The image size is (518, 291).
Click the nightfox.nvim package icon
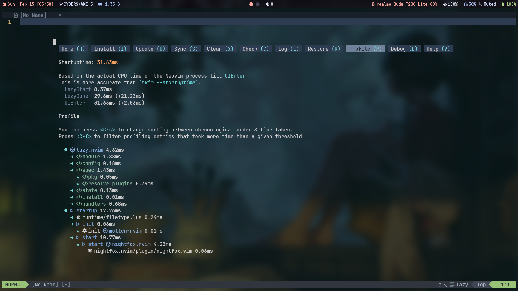(x=108, y=244)
